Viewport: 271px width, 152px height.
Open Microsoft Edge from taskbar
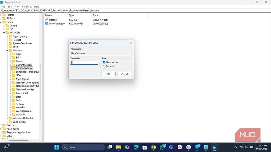click(x=136, y=147)
